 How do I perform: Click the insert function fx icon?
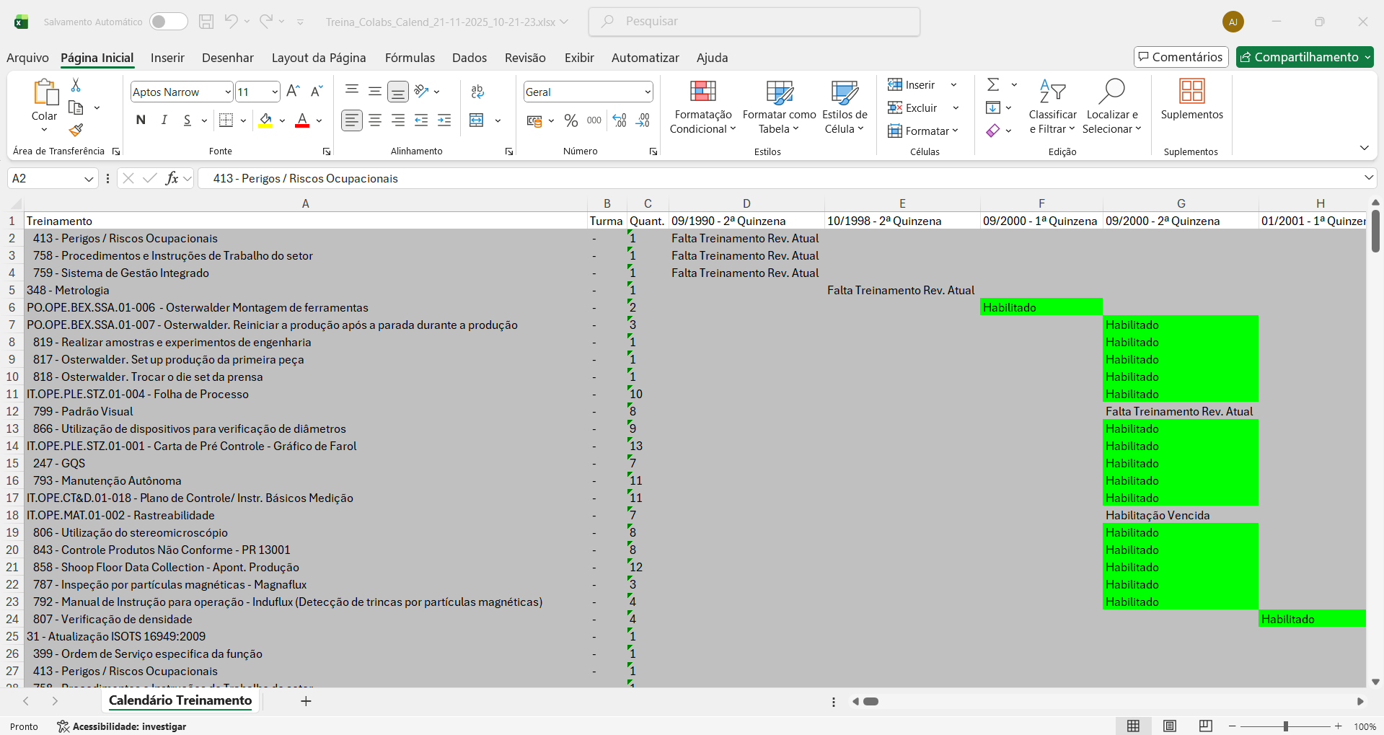coord(172,178)
